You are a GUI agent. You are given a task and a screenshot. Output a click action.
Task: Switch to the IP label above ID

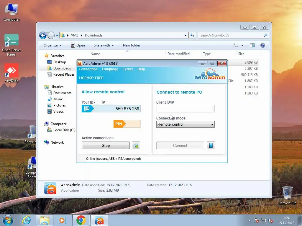pos(103,102)
